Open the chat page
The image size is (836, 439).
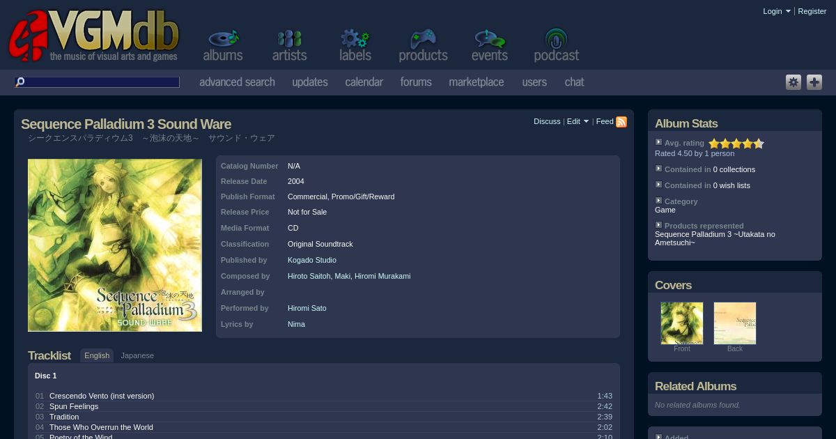[574, 82]
